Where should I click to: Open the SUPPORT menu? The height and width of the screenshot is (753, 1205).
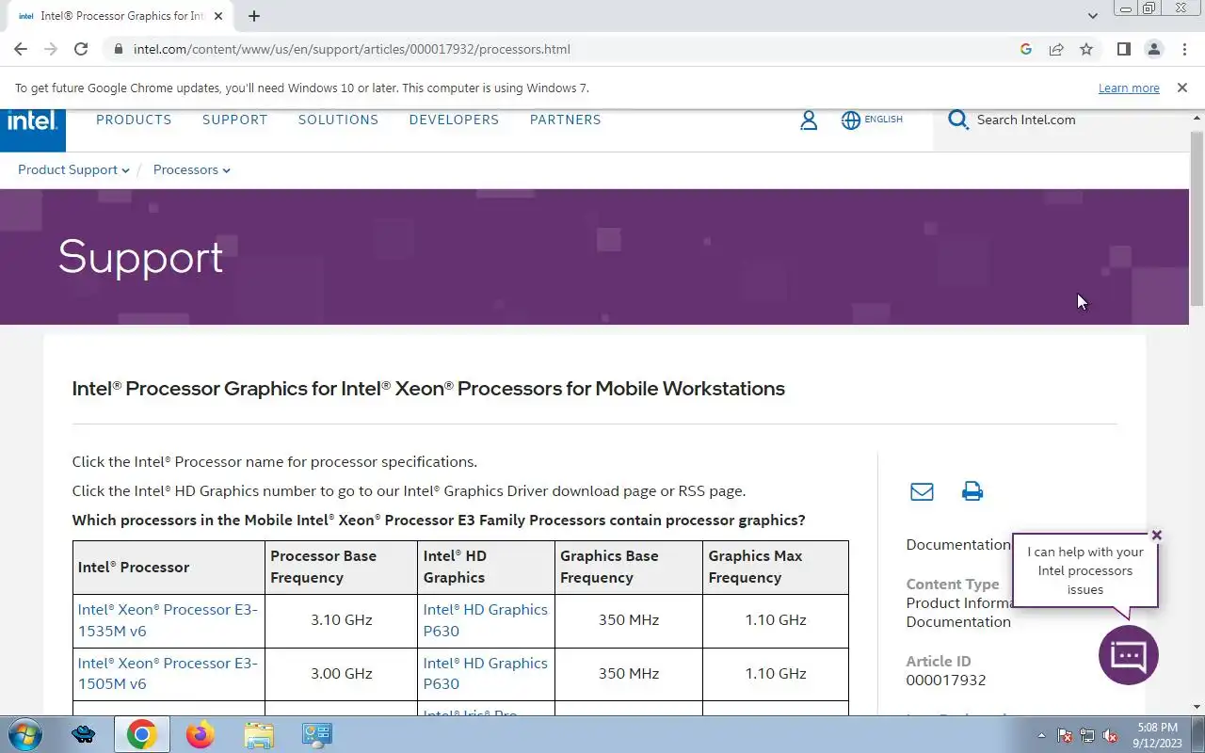(x=234, y=120)
